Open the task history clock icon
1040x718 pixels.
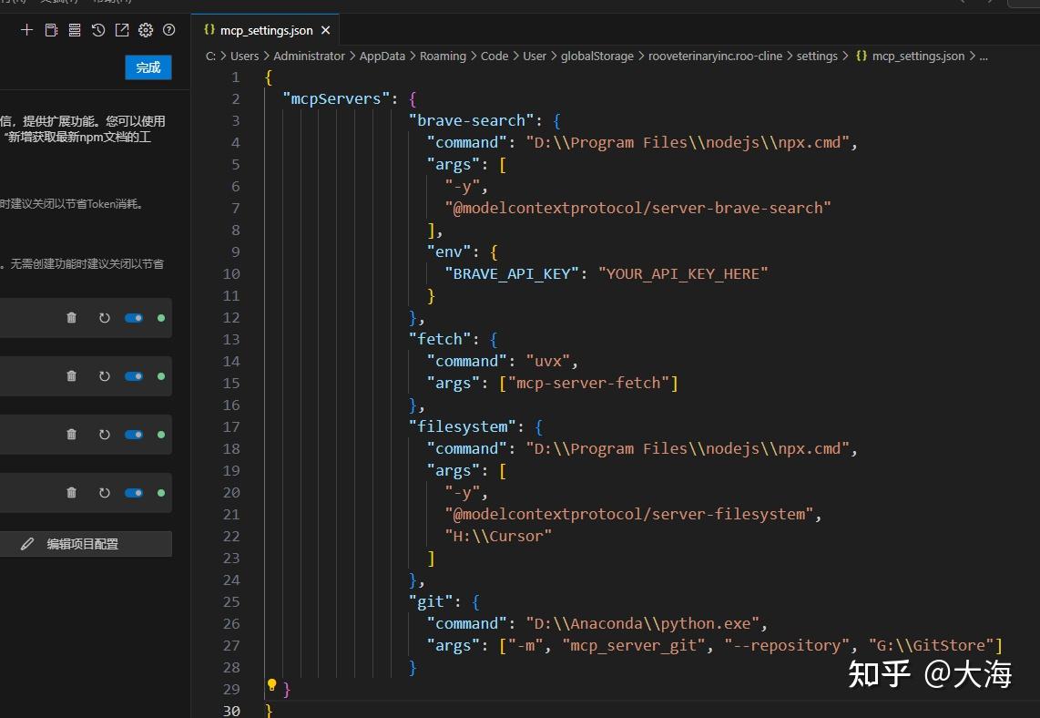98,30
